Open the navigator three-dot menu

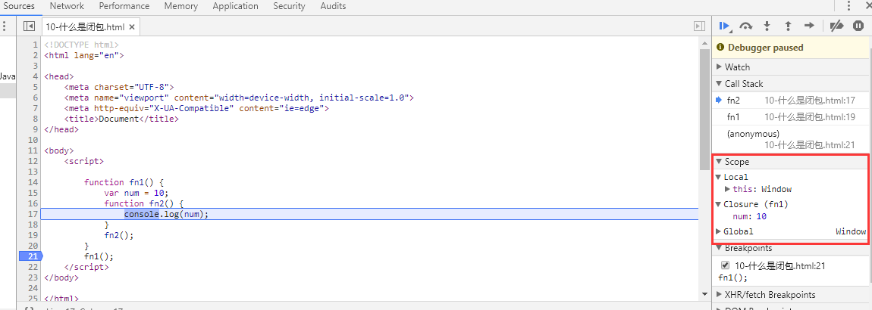click(5, 26)
